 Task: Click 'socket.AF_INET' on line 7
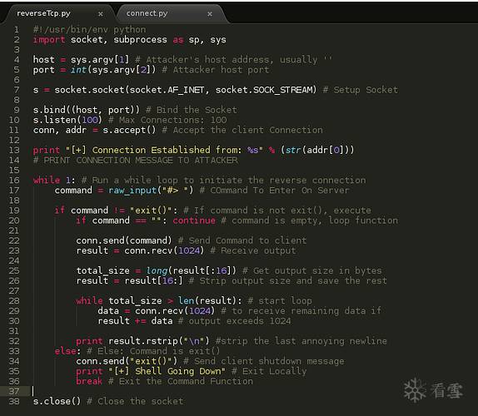(x=167, y=90)
